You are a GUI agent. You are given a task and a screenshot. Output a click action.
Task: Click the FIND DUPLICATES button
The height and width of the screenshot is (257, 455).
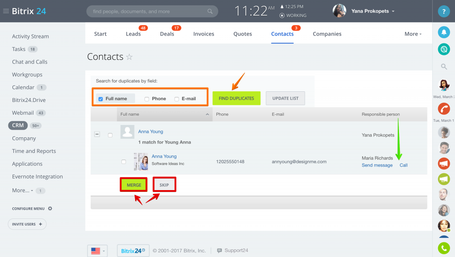(236, 98)
